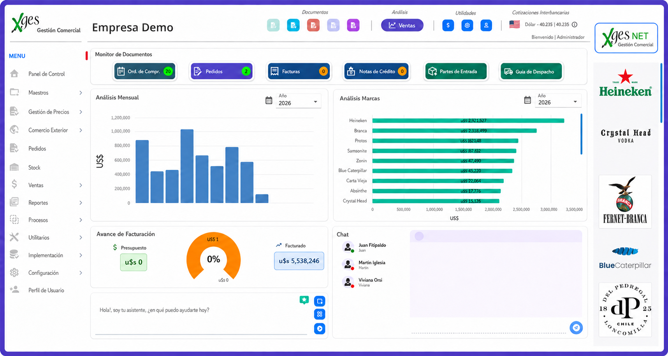Click the database icon beside Implementación
Viewport: 668px width, 356px height.
click(14, 255)
